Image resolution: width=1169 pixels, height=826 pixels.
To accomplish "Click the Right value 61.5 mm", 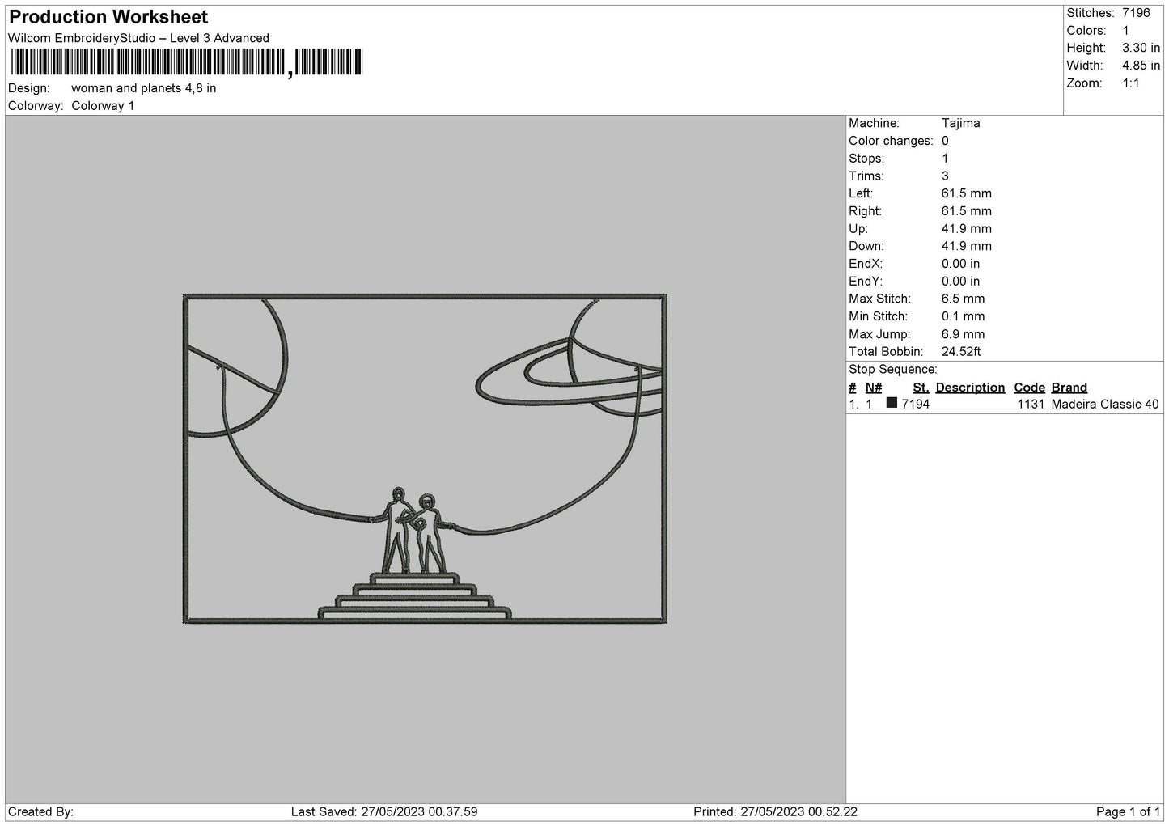I will tap(966, 211).
